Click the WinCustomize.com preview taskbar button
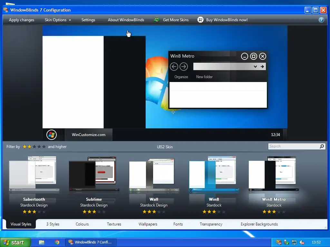330x247 pixels. tap(88, 135)
